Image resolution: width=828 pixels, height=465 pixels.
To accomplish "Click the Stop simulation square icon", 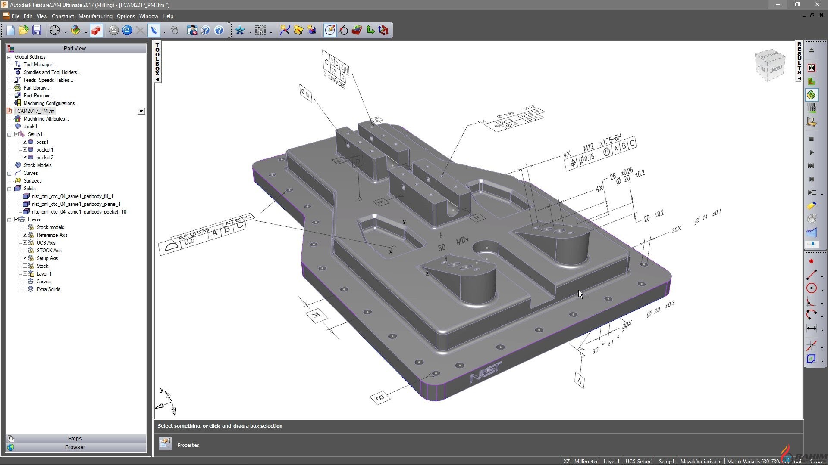I will [811, 139].
